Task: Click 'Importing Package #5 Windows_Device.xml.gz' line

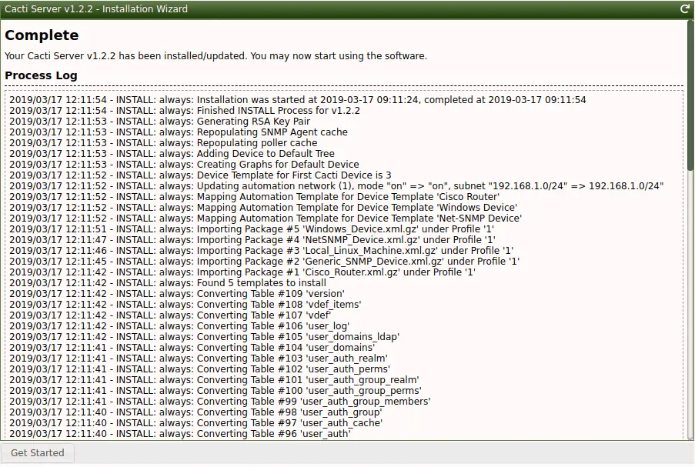Action: [252, 229]
